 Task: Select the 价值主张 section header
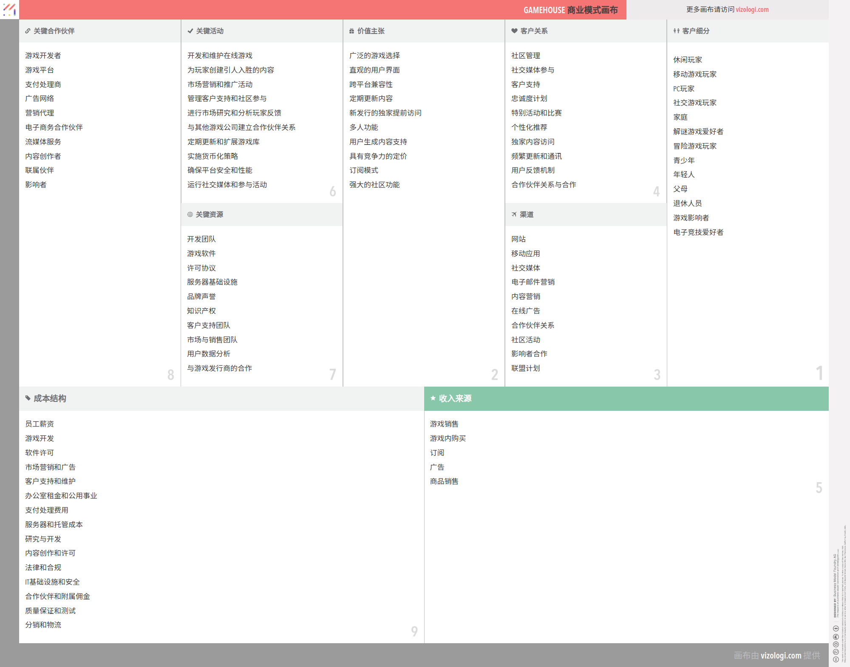click(x=371, y=31)
